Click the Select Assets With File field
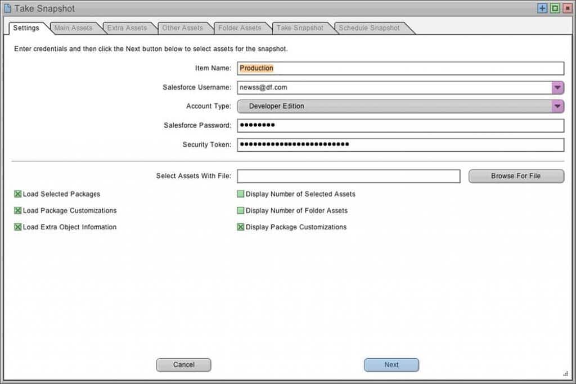Image resolution: width=576 pixels, height=384 pixels. coord(349,176)
